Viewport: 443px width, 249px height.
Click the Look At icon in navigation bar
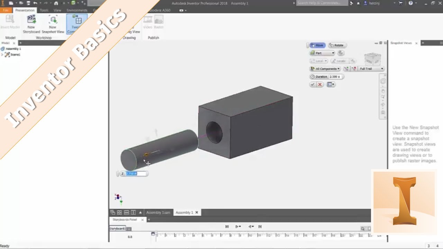(x=383, y=112)
